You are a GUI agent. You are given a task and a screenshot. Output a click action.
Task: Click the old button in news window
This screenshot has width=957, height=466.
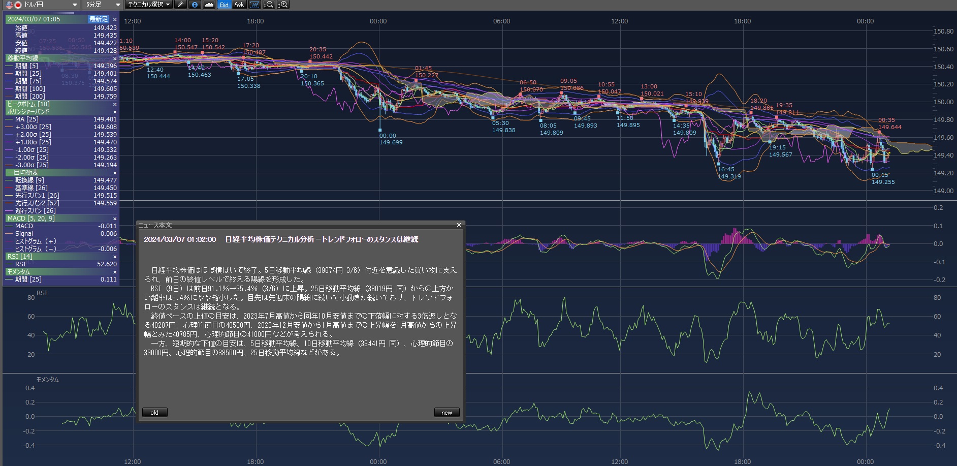pyautogui.click(x=154, y=413)
